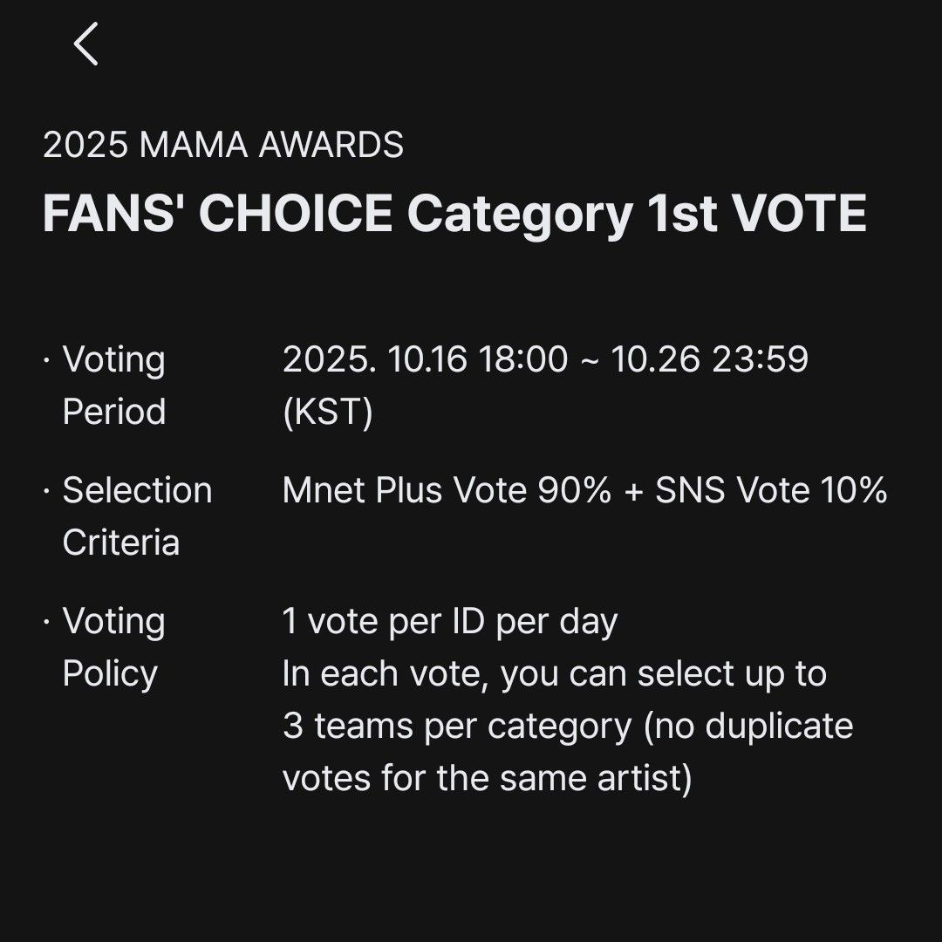
Task: Select the FANS' CHOICE Category 1st VOTE heading
Action: click(x=454, y=214)
